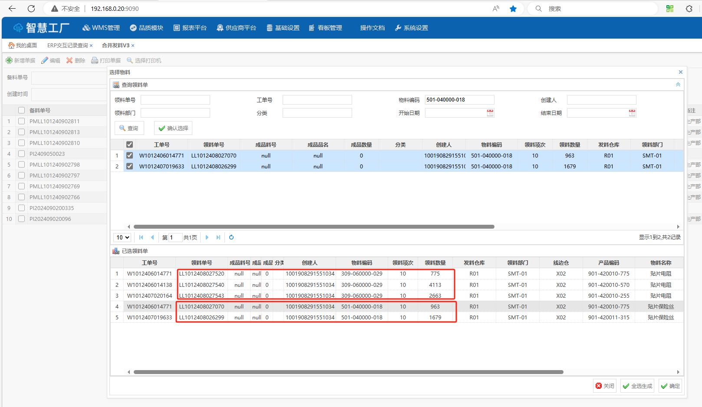
Task: Jump to last page in pagination
Action: [218, 237]
